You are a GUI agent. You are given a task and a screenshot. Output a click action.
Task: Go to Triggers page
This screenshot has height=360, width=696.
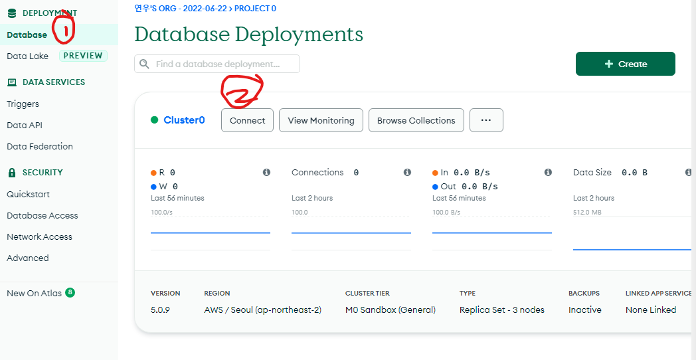coord(23,104)
